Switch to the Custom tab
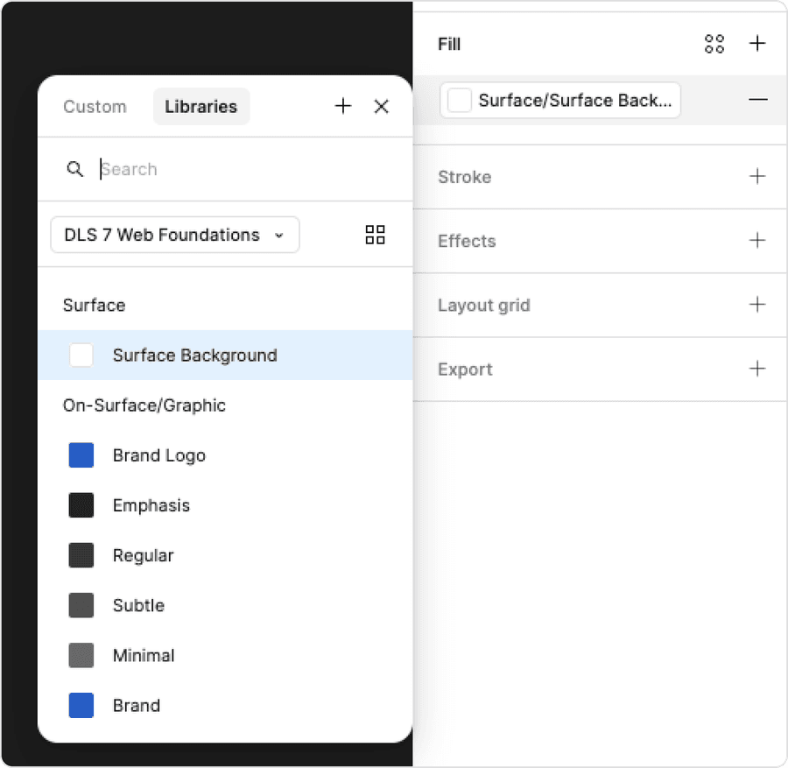Image resolution: width=788 pixels, height=768 pixels. (95, 106)
